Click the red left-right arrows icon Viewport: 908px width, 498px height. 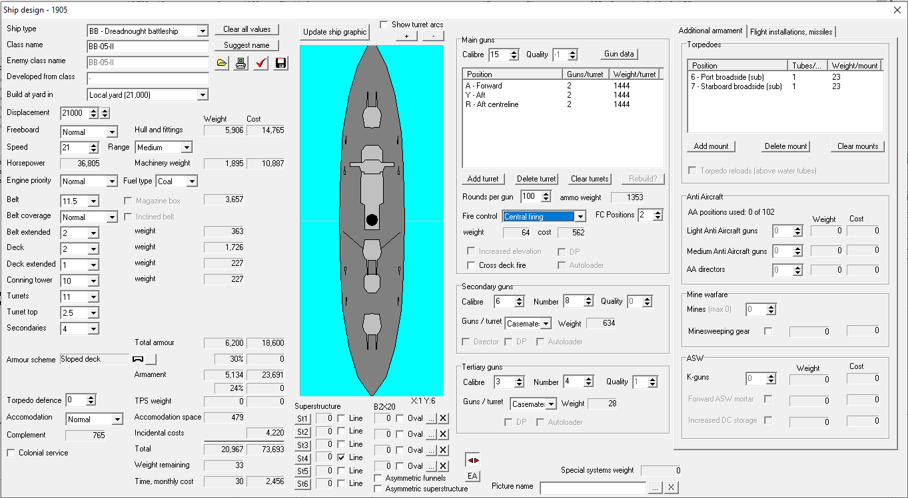pos(472,459)
